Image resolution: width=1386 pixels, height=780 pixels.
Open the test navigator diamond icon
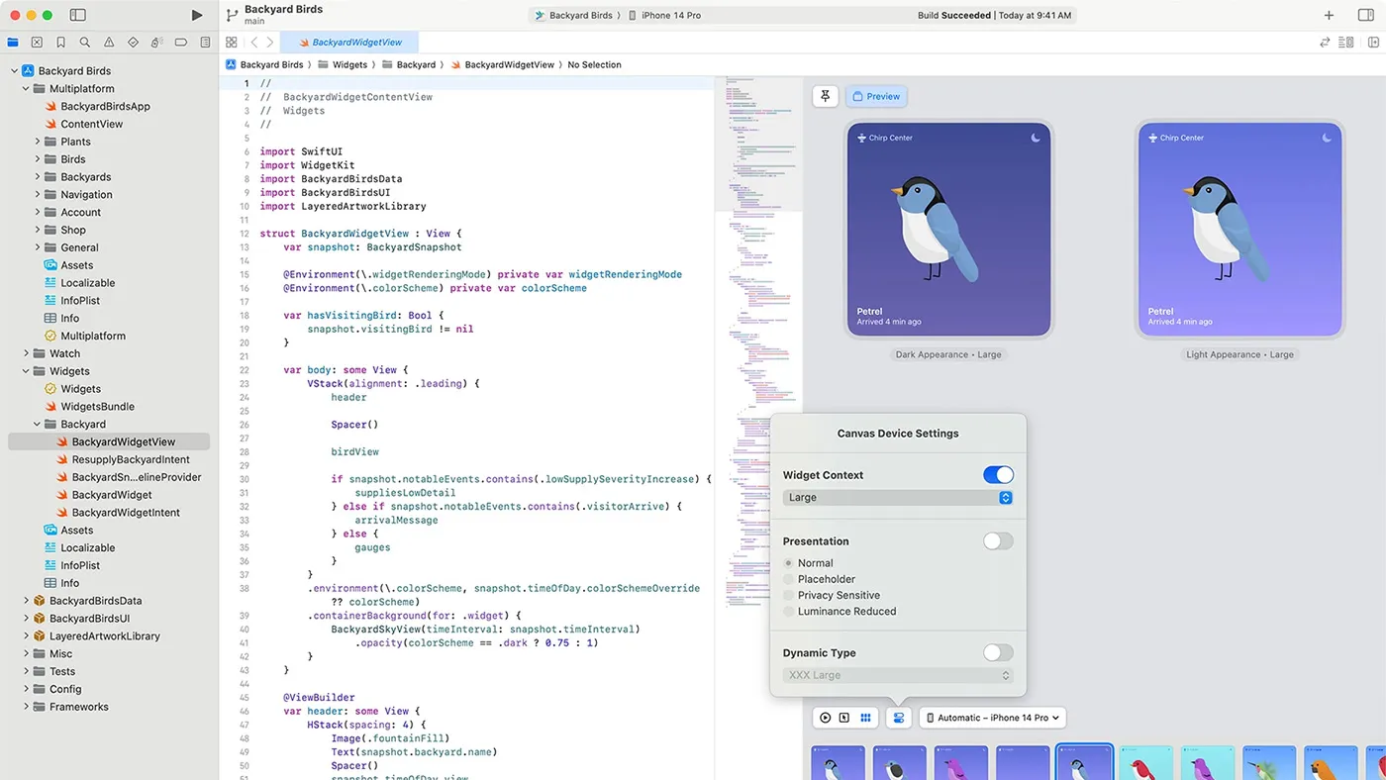(132, 42)
